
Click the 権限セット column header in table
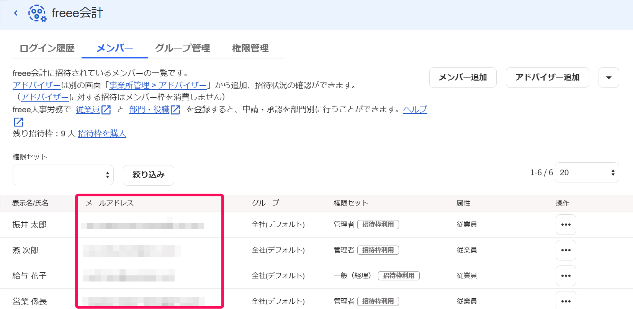pos(351,203)
